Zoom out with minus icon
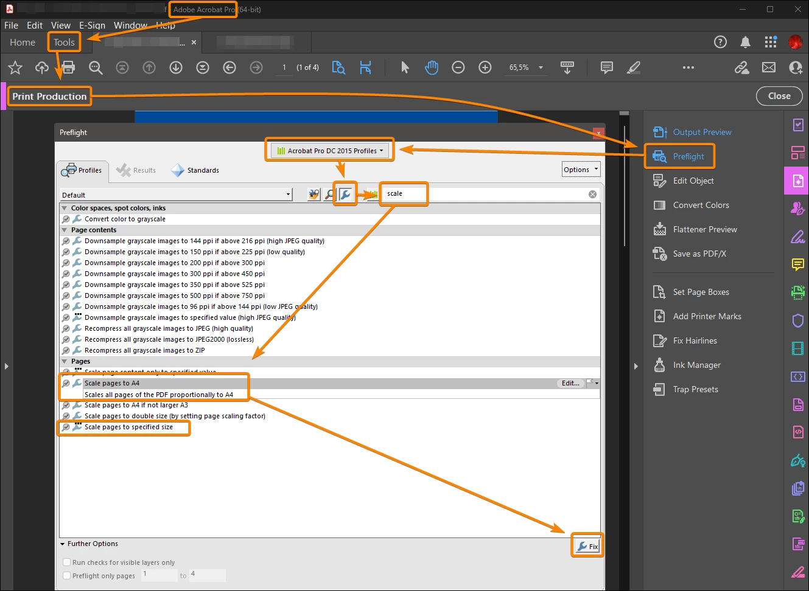The width and height of the screenshot is (809, 591). [x=458, y=67]
